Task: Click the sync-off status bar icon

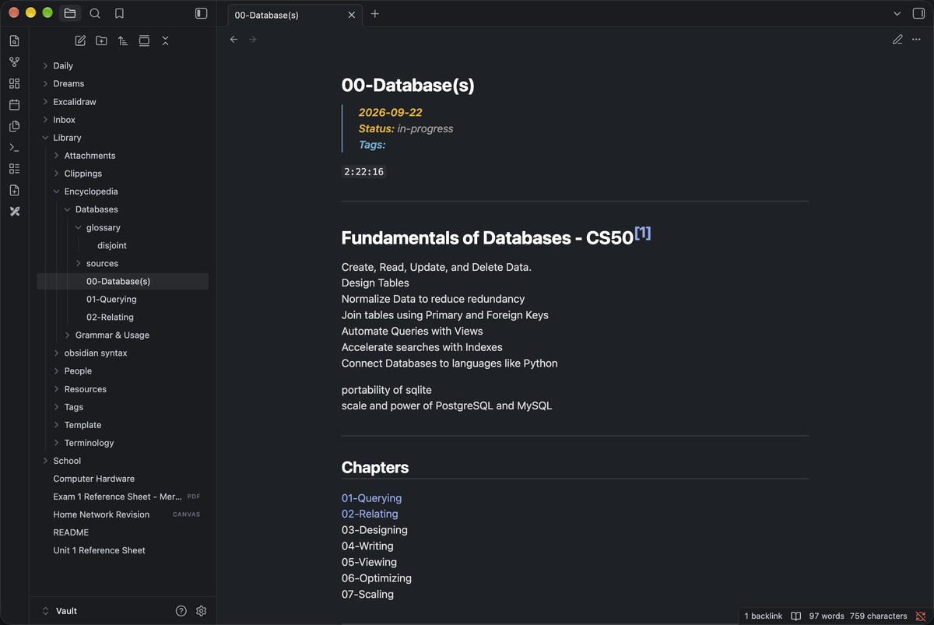Action: (921, 616)
